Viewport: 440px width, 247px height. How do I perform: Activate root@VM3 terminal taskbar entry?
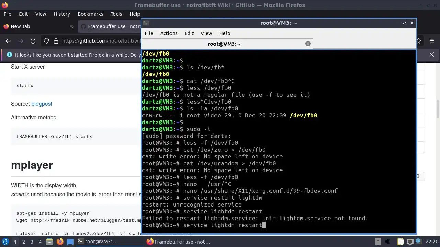109,242
